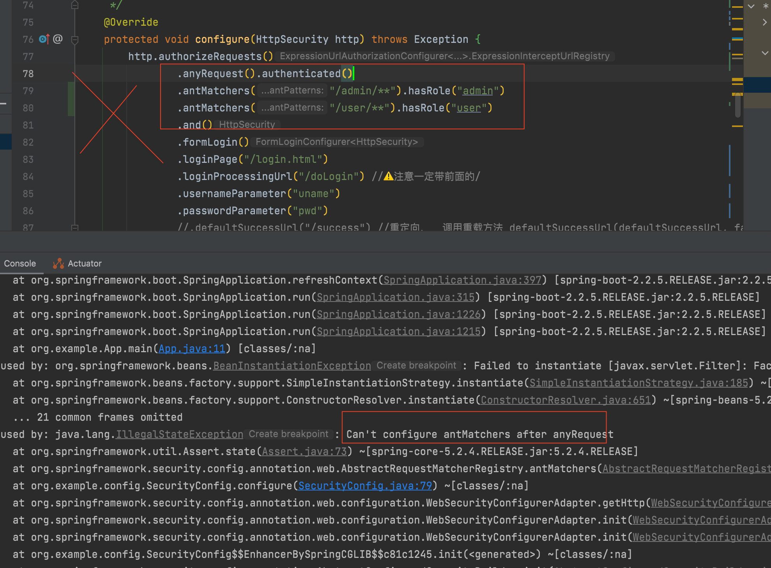Click the top down-chevron beside the asterisk
Image resolution: width=771 pixels, height=568 pixels.
point(751,6)
